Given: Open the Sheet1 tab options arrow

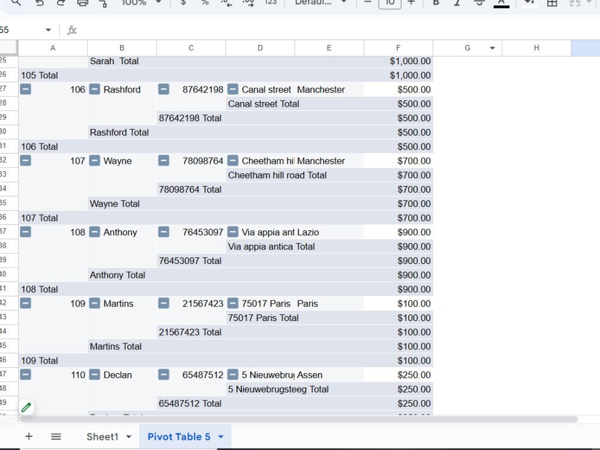Looking at the screenshot, I should pyautogui.click(x=128, y=437).
